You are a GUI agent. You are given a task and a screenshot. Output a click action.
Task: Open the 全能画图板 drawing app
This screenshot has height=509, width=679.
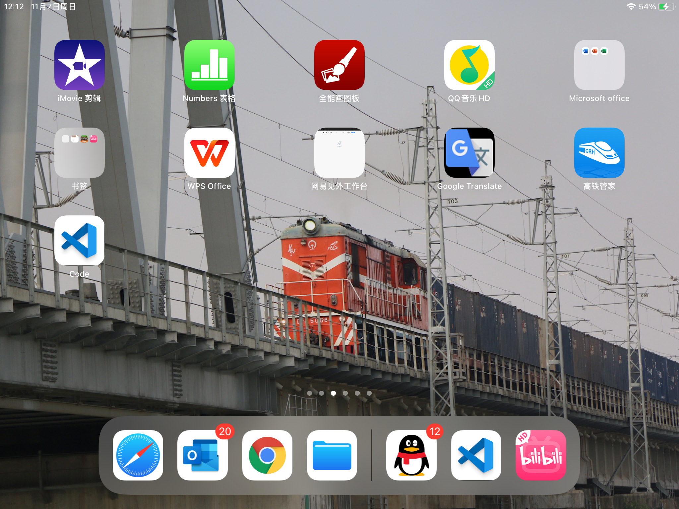click(339, 65)
